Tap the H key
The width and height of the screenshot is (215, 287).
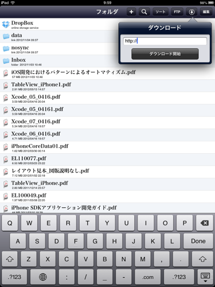pos(114,241)
